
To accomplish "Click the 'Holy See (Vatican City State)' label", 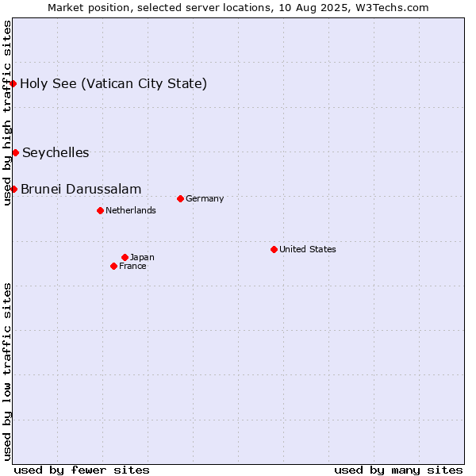I will click(x=113, y=84).
